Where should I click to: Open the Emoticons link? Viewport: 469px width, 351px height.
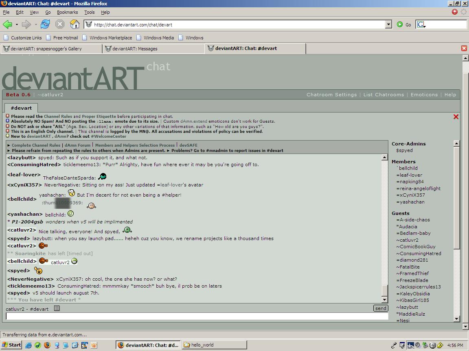pyautogui.click(x=424, y=95)
